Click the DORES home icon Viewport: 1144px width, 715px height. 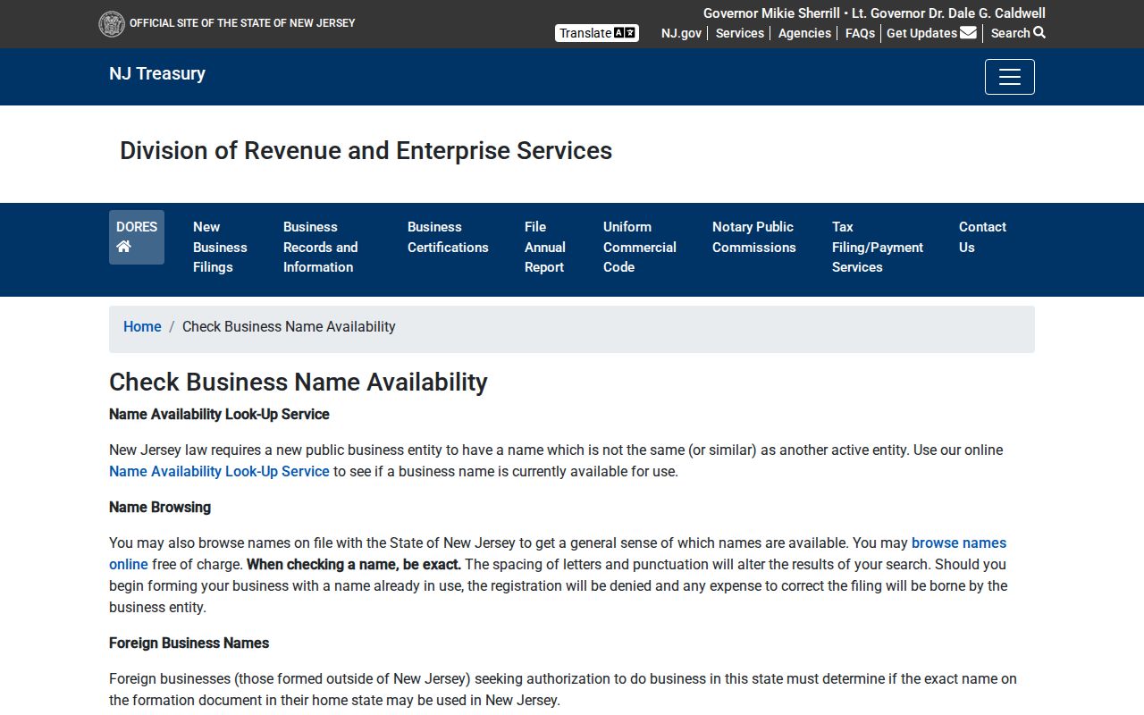[124, 247]
